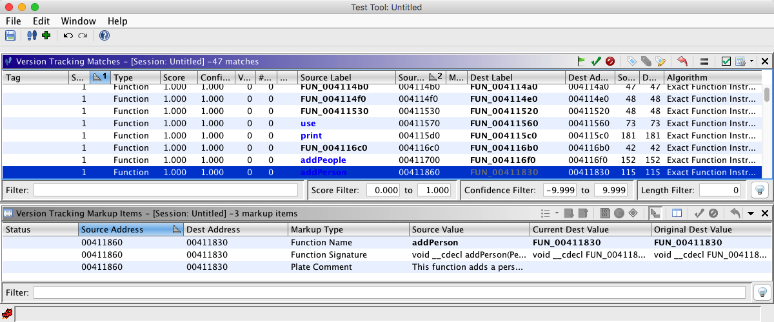
Task: Click the green checkmark accept match icon
Action: click(596, 61)
